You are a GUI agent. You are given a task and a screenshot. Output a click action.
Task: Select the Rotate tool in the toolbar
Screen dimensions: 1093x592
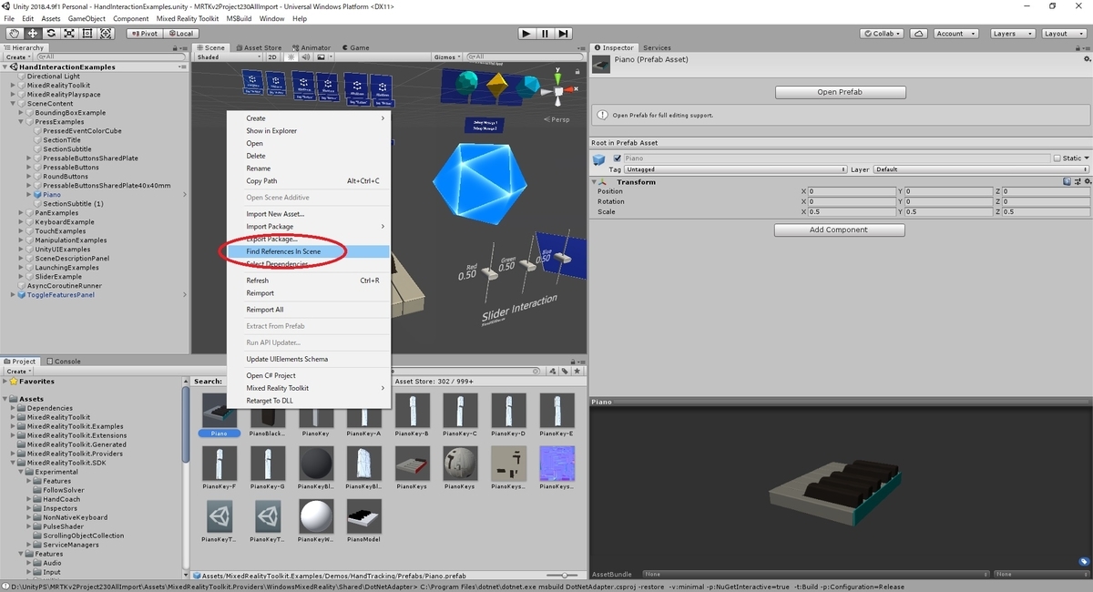[x=51, y=34]
